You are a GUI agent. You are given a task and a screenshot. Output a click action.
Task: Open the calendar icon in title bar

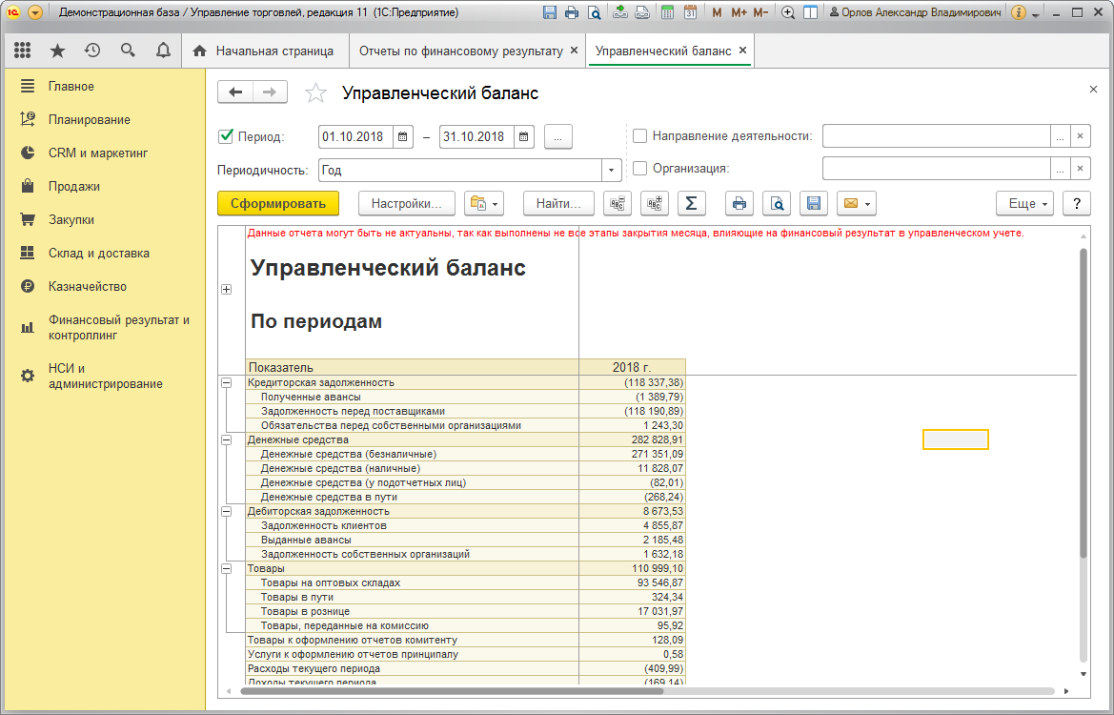click(690, 12)
